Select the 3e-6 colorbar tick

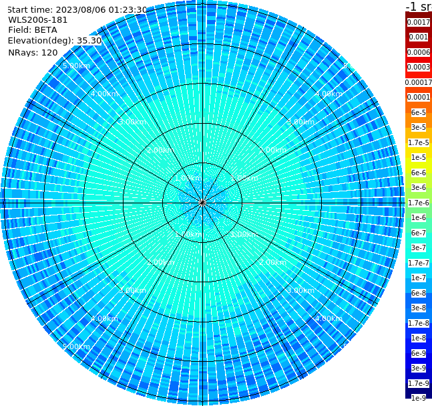(419, 187)
